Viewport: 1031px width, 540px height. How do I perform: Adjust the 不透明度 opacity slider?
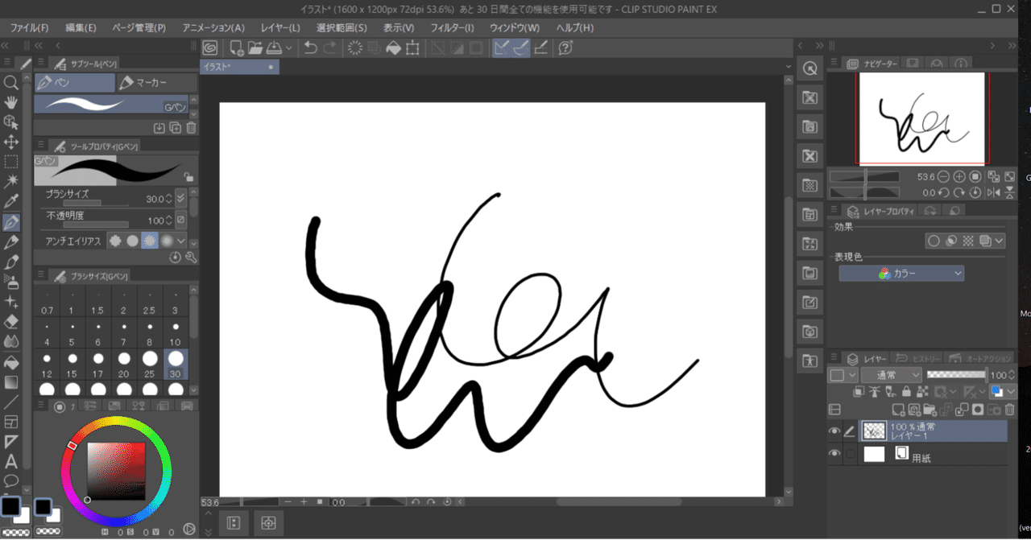pyautogui.click(x=96, y=224)
